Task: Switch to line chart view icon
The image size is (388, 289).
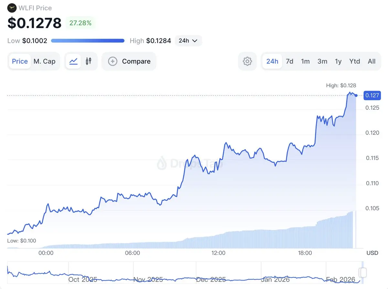Action: [73, 61]
